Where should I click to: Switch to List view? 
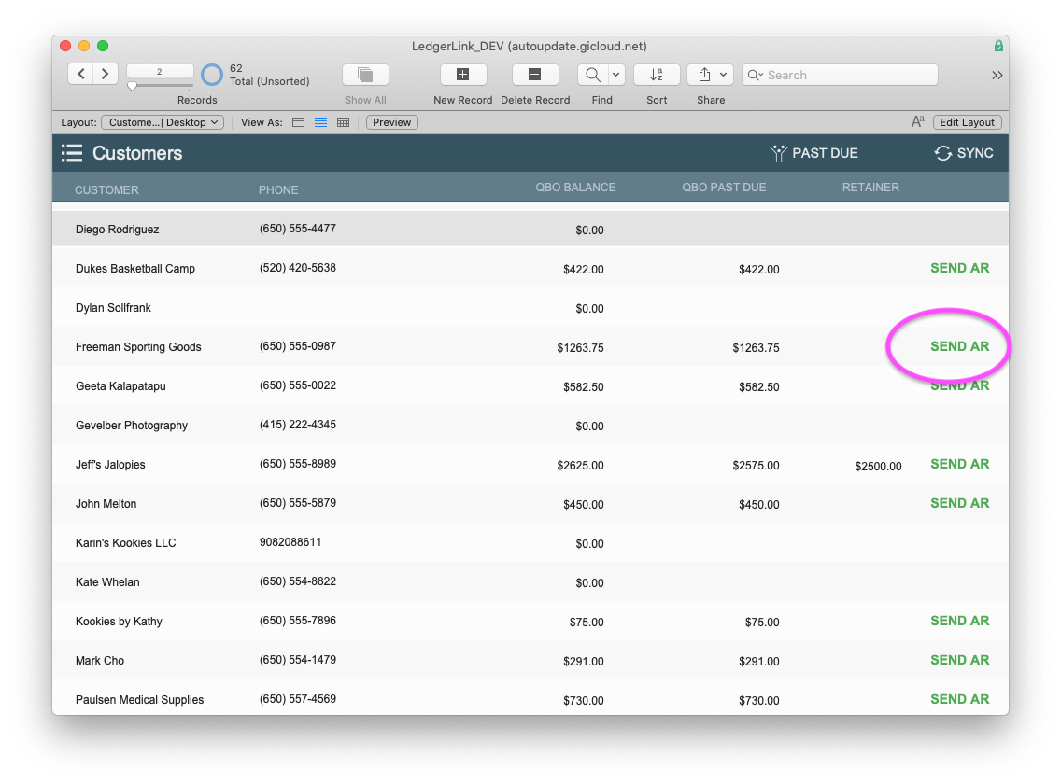320,122
